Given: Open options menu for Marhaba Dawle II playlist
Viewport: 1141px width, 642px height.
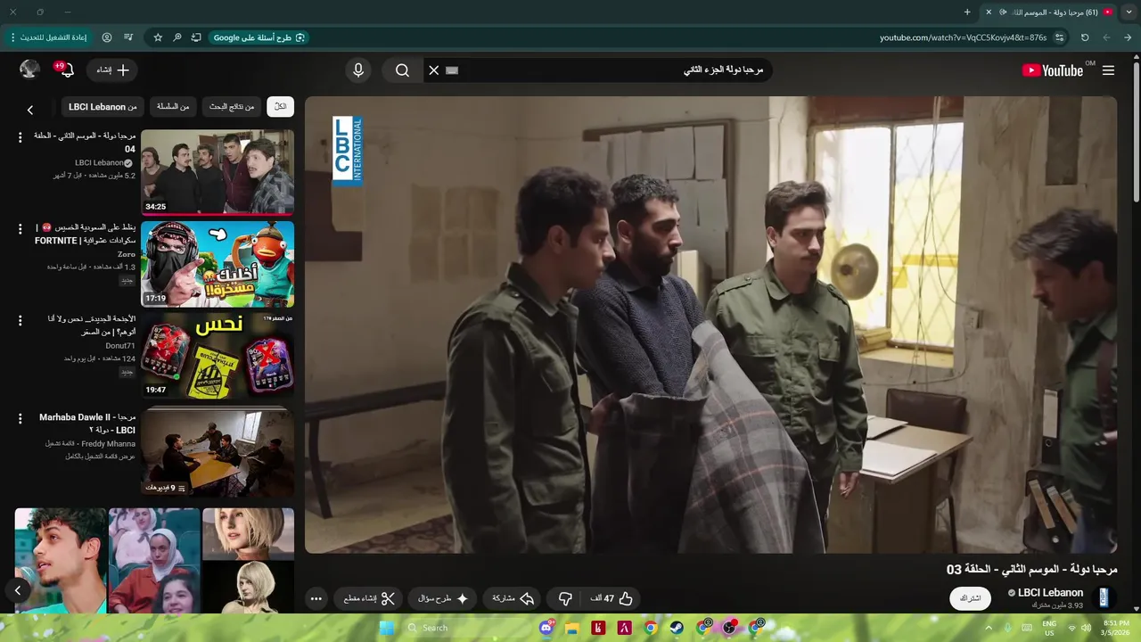Looking at the screenshot, I should point(20,419).
